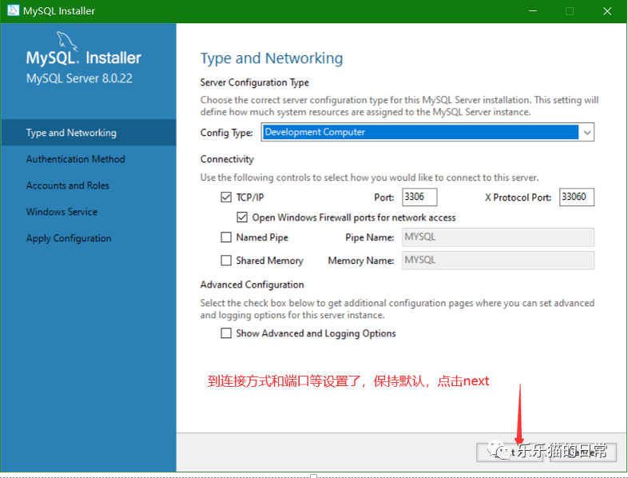
Task: Click the Config Type label
Action: pos(226,133)
